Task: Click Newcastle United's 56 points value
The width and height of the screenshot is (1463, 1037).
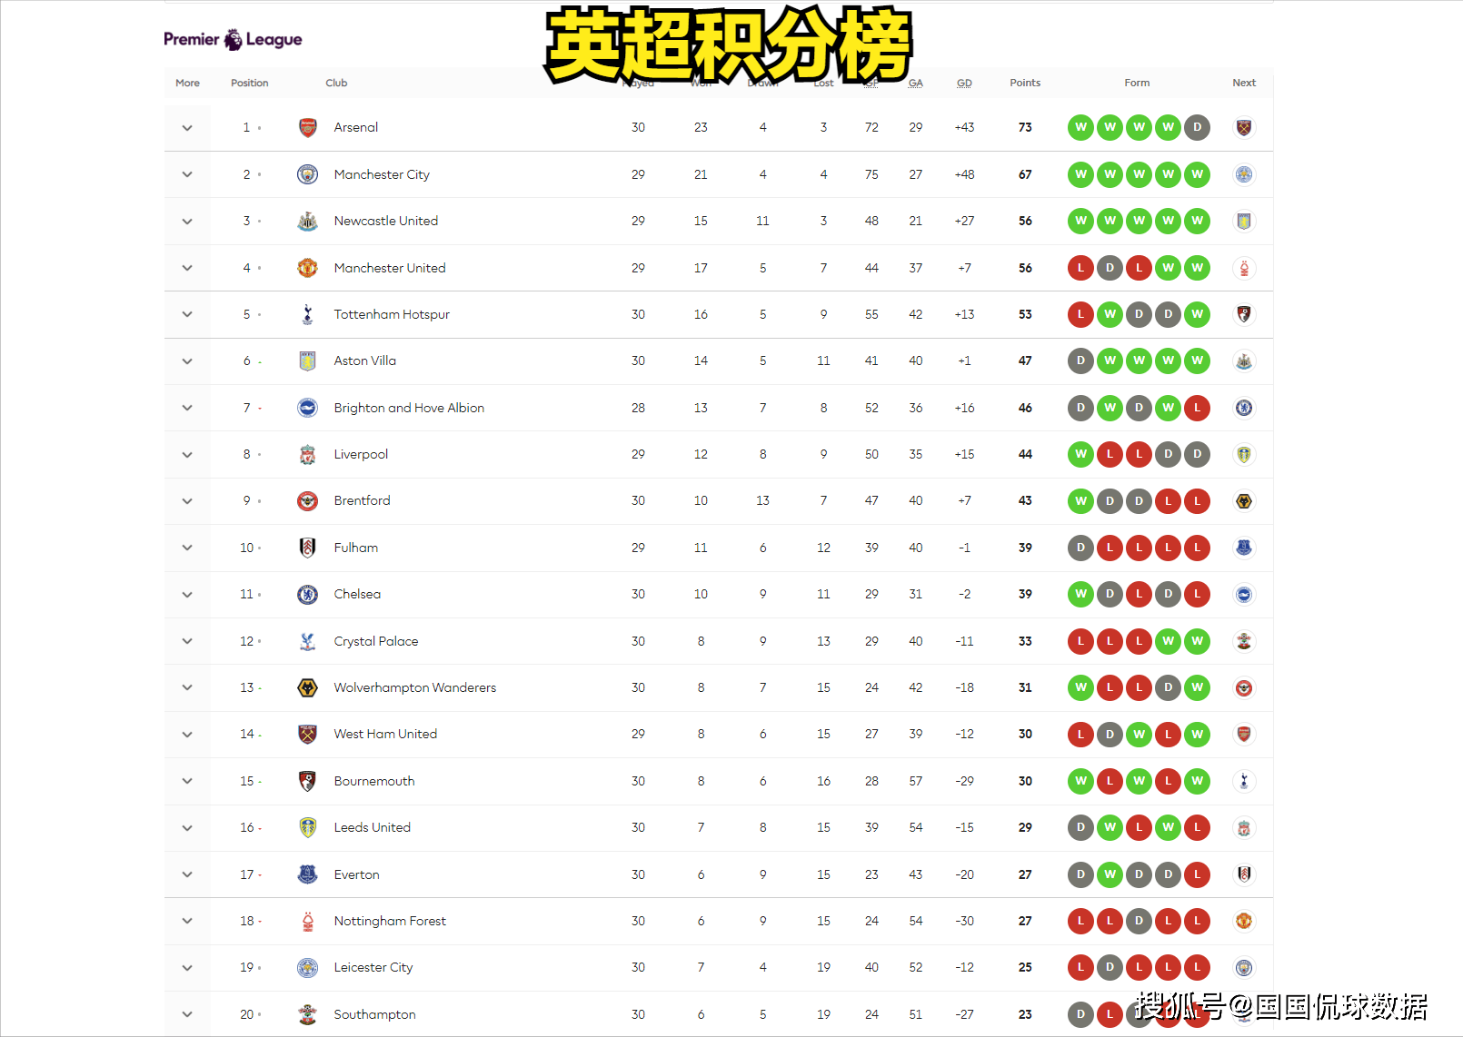Action: point(1025,221)
